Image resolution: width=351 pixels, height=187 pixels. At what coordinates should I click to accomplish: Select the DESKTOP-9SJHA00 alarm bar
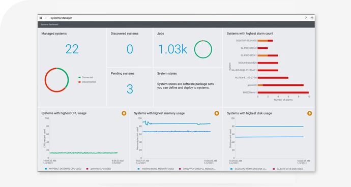point(265,41)
